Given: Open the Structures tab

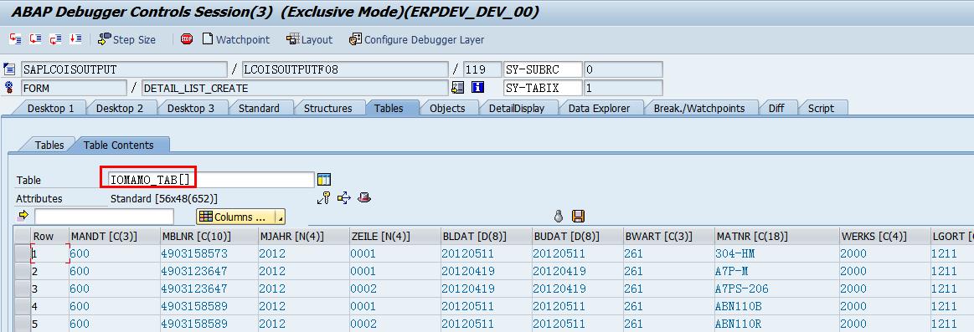Looking at the screenshot, I should tap(327, 108).
